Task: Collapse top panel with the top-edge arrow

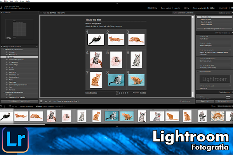Action: click(x=117, y=3)
